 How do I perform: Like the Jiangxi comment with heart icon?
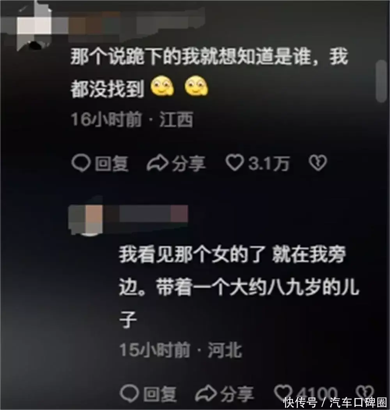coord(235,163)
